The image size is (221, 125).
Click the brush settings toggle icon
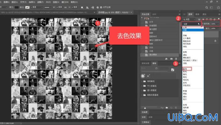(173, 70)
